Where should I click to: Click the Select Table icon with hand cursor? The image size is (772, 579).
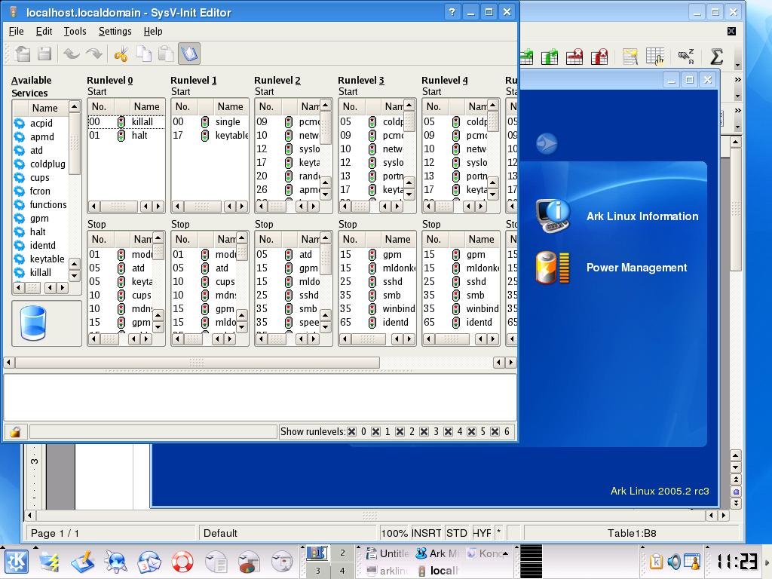[x=655, y=57]
